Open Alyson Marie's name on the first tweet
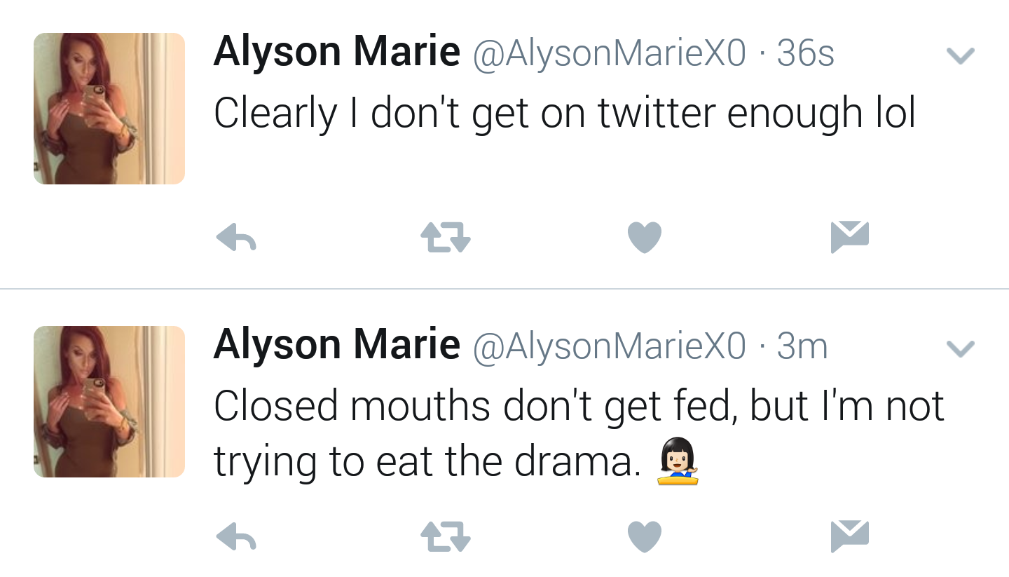This screenshot has width=1009, height=577. [x=337, y=52]
